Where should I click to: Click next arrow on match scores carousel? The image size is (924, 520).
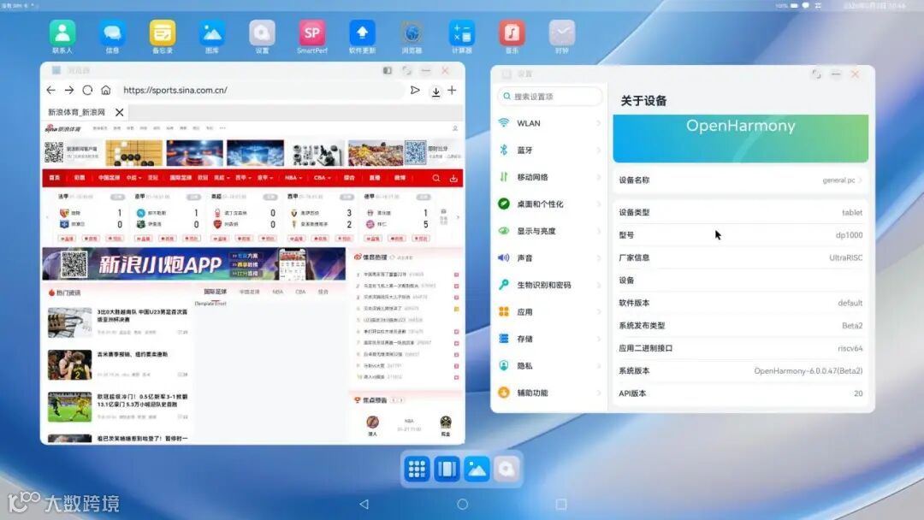click(458, 217)
